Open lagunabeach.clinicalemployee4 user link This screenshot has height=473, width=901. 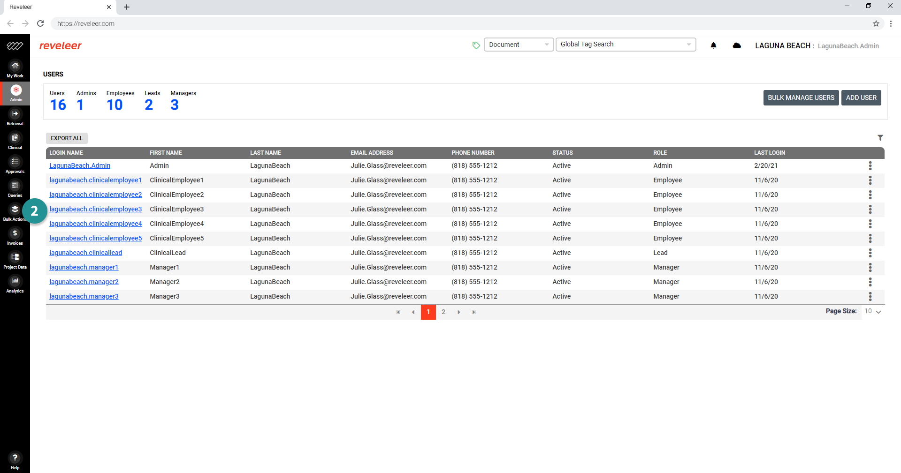96,224
